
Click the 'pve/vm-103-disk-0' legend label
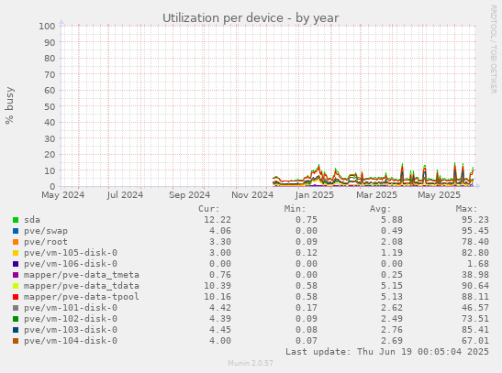[71, 330]
